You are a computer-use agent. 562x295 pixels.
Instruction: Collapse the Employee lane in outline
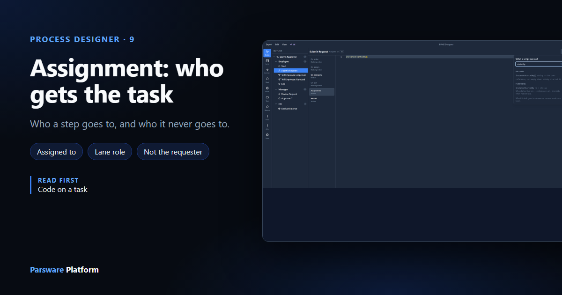(x=276, y=61)
